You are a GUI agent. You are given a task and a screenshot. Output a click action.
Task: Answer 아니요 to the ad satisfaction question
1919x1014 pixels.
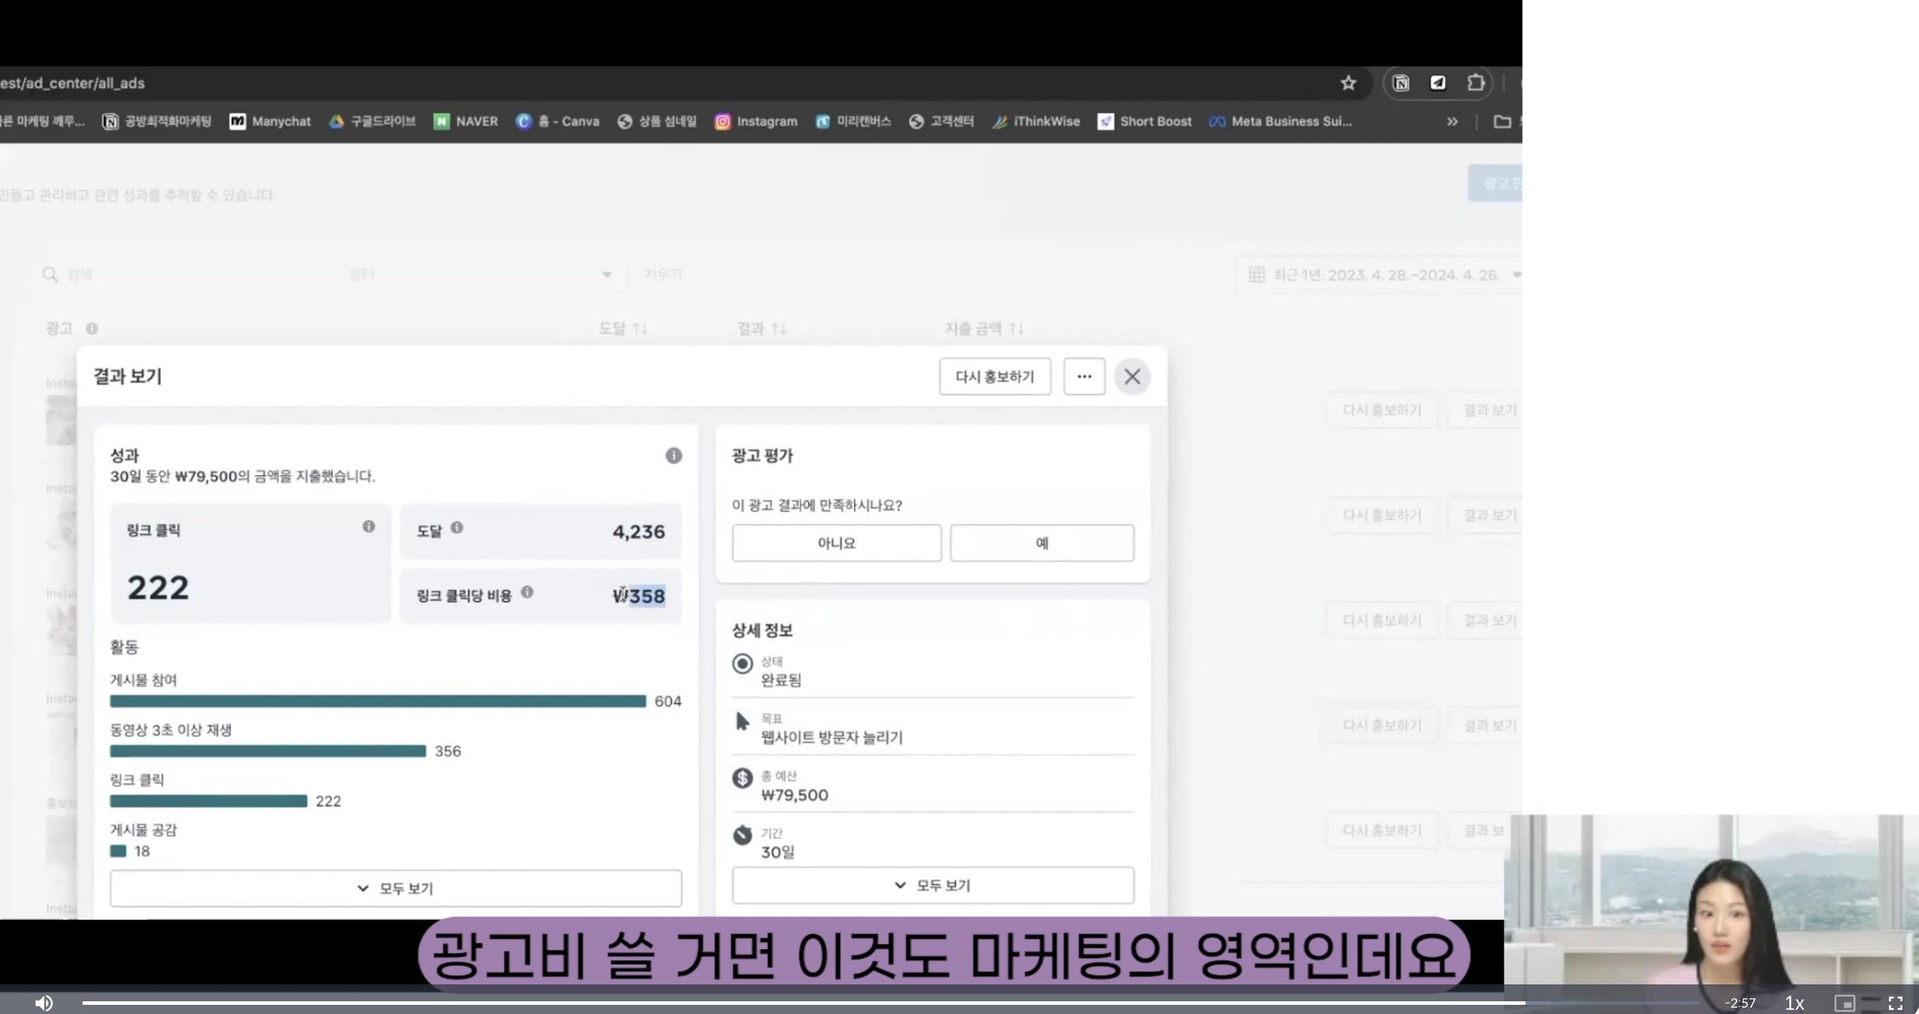point(837,543)
